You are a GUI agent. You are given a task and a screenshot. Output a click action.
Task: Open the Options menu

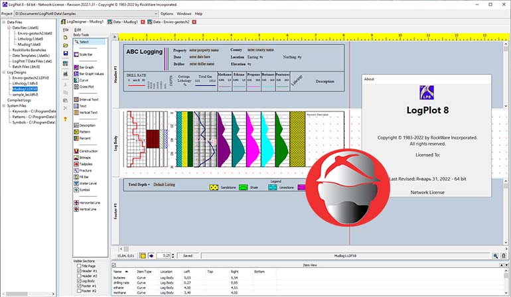point(167,14)
